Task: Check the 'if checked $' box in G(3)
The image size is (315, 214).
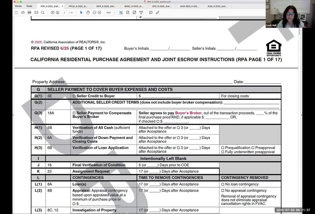Action: click(157, 121)
